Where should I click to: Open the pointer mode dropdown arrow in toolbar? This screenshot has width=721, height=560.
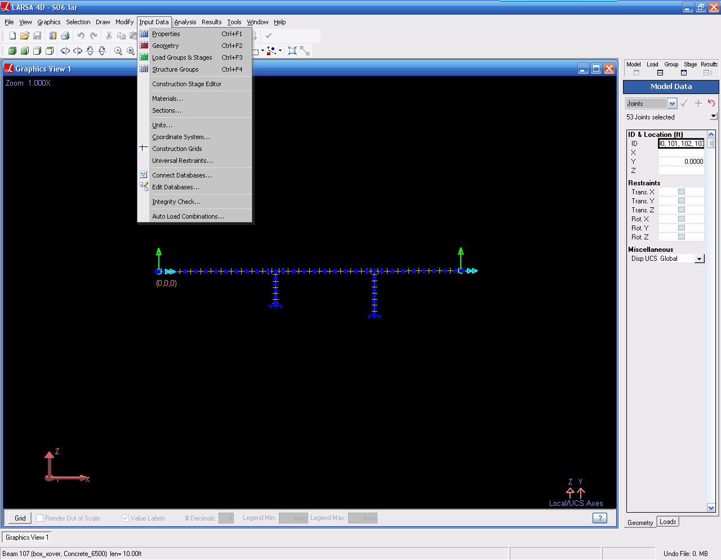point(280,51)
